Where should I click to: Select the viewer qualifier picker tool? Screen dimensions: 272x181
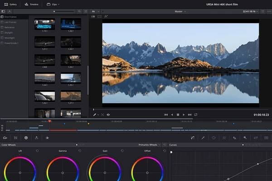click(x=95, y=114)
